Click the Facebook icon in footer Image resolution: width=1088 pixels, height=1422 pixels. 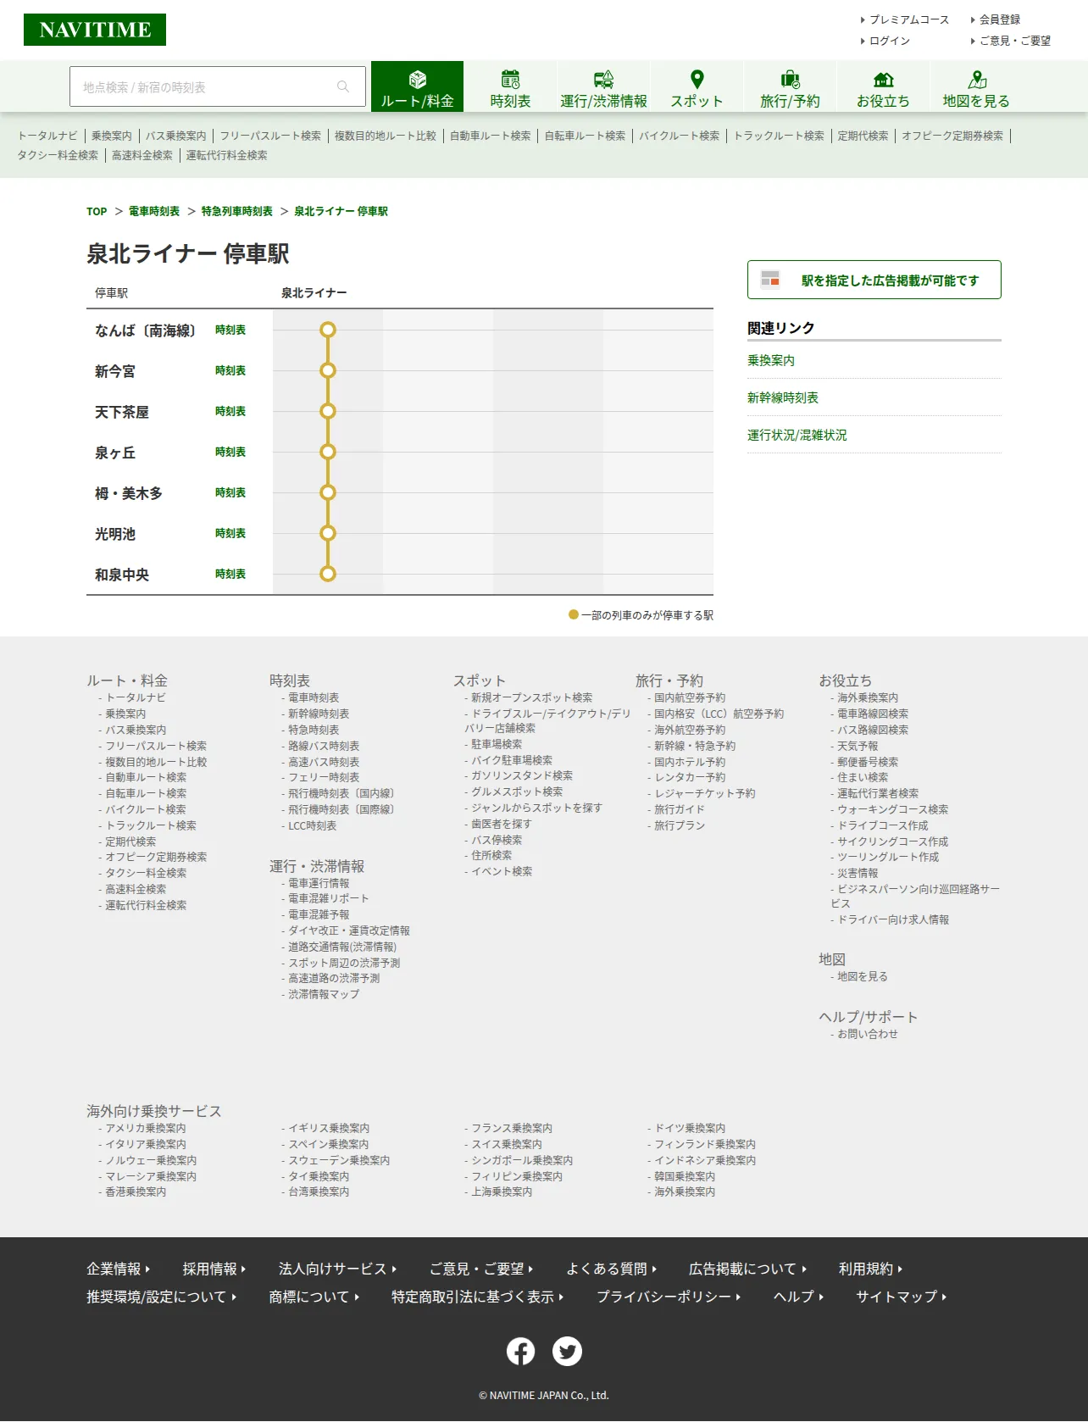click(x=520, y=1351)
